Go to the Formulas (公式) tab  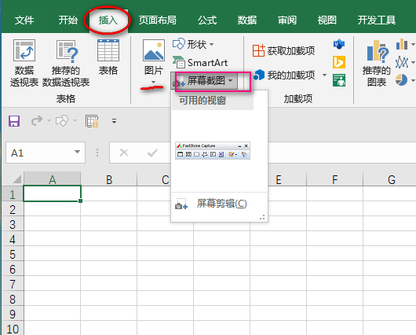click(x=207, y=20)
